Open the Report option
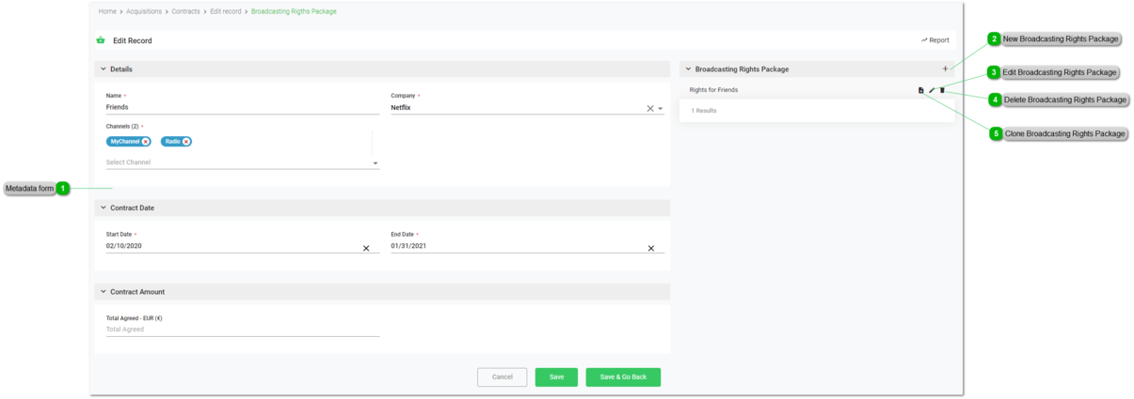The height and width of the screenshot is (399, 1134). pos(935,40)
